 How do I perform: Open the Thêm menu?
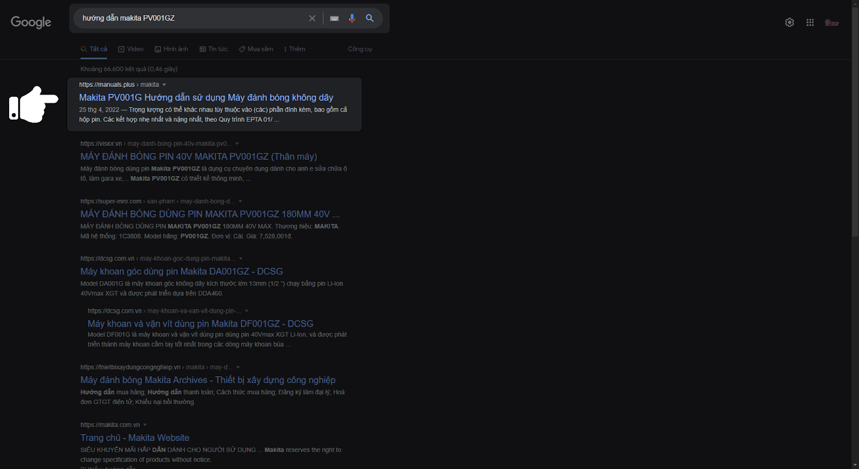click(x=295, y=49)
